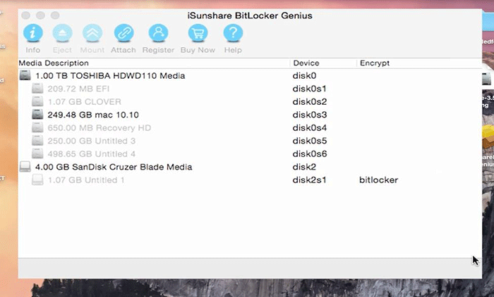Click the disk0s5 device cell
Image resolution: width=494 pixels, height=297 pixels.
coord(310,141)
